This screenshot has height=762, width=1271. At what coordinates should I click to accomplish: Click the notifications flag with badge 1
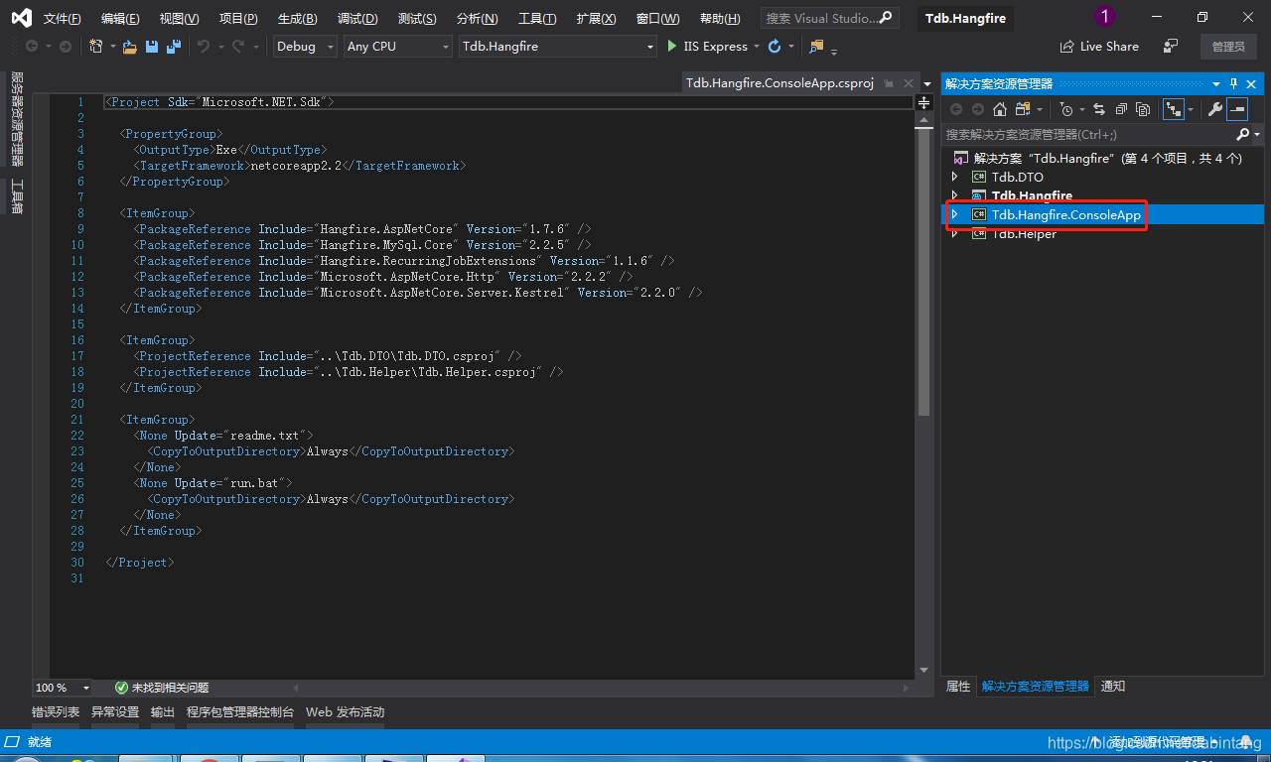pyautogui.click(x=1104, y=17)
